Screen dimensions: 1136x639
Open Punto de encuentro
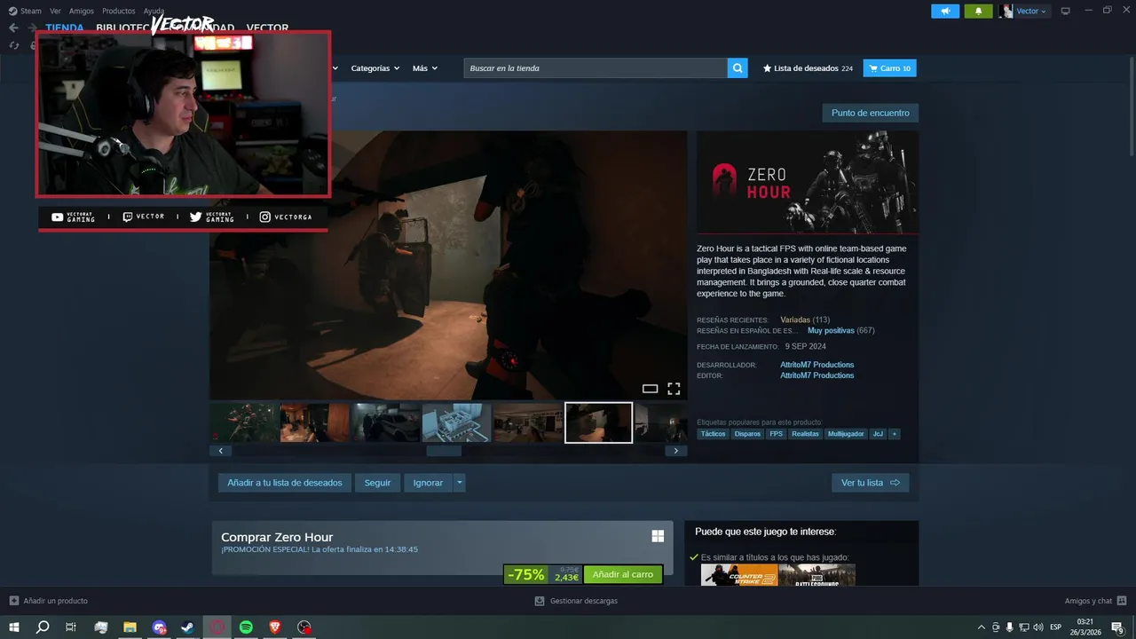(x=870, y=113)
